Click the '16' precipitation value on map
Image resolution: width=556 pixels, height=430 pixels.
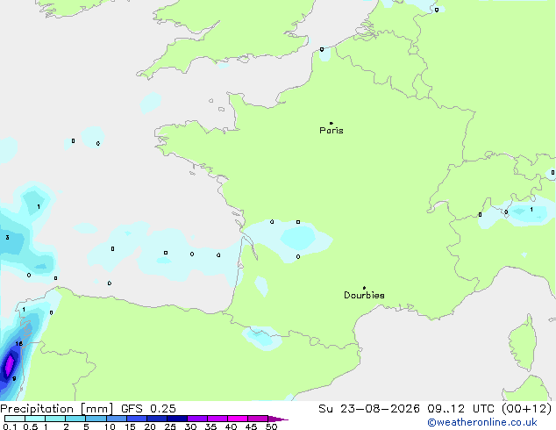point(18,343)
